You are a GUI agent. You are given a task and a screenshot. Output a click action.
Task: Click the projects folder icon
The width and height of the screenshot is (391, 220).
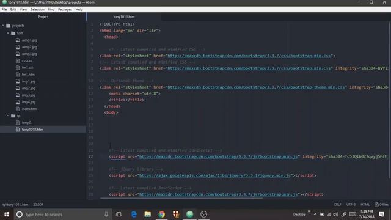(x=8, y=26)
